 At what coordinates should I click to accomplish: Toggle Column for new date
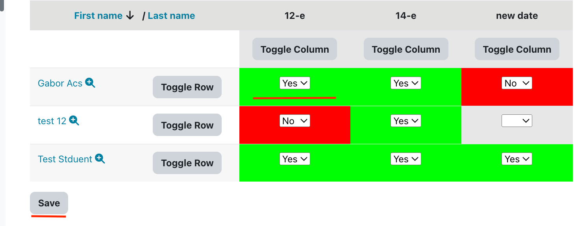[517, 49]
